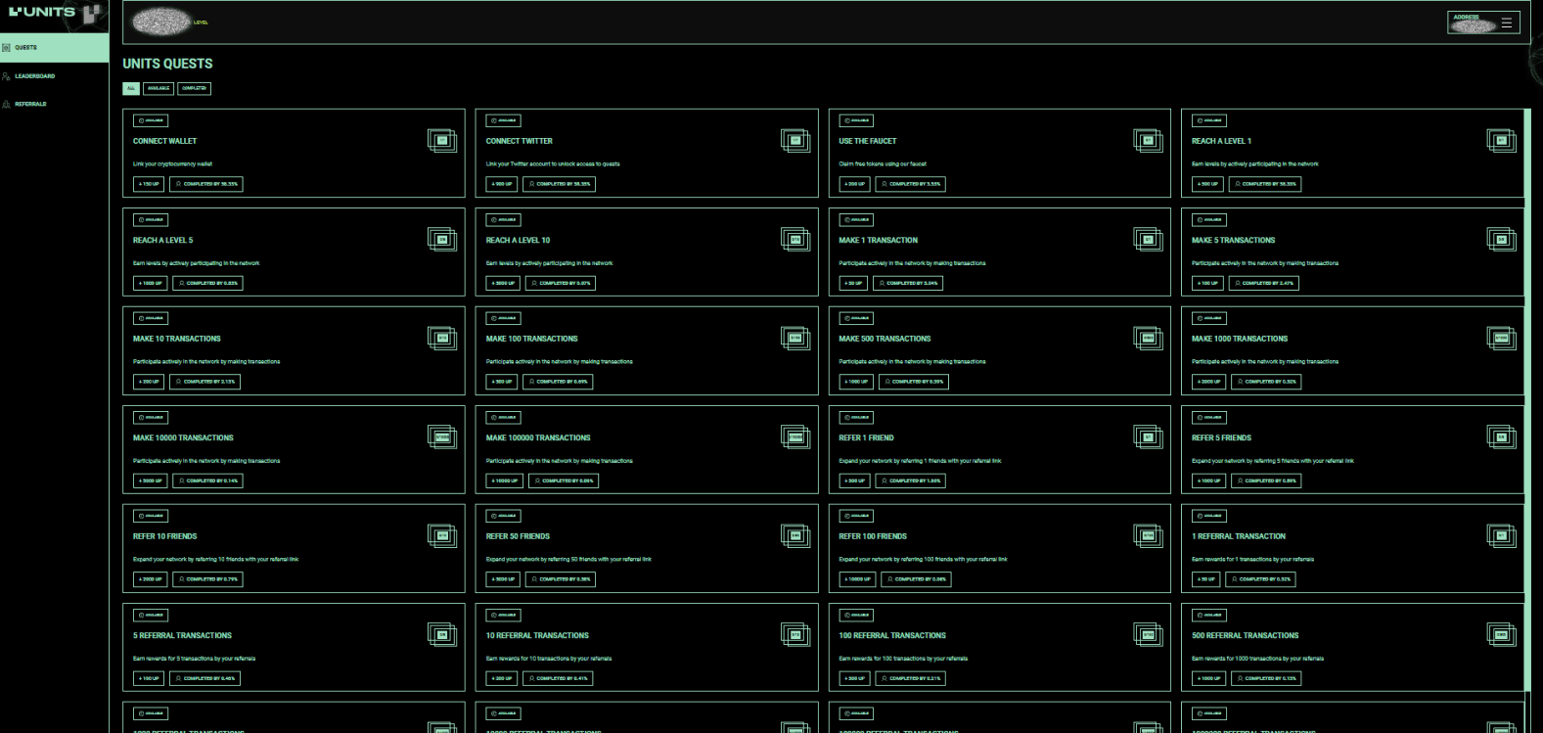Click the Address wallet box in header
1543x733 pixels.
(1483, 23)
